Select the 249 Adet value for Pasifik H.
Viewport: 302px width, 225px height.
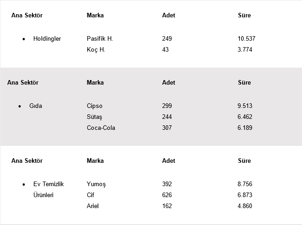pyautogui.click(x=167, y=39)
